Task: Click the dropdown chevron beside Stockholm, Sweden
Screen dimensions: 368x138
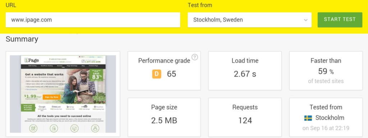Action: point(305,20)
